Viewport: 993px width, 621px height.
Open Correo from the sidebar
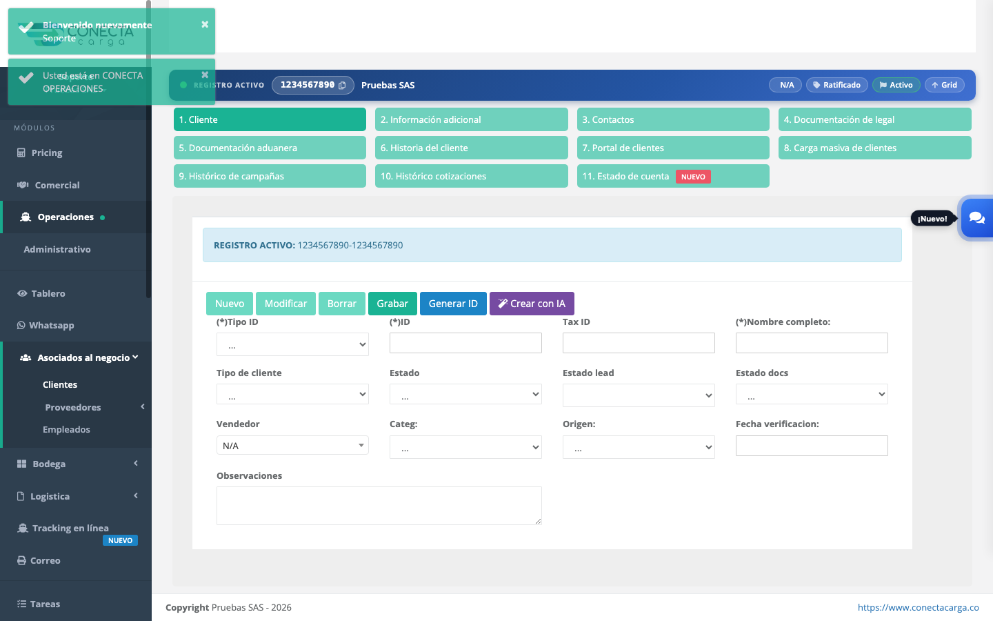pos(76,560)
